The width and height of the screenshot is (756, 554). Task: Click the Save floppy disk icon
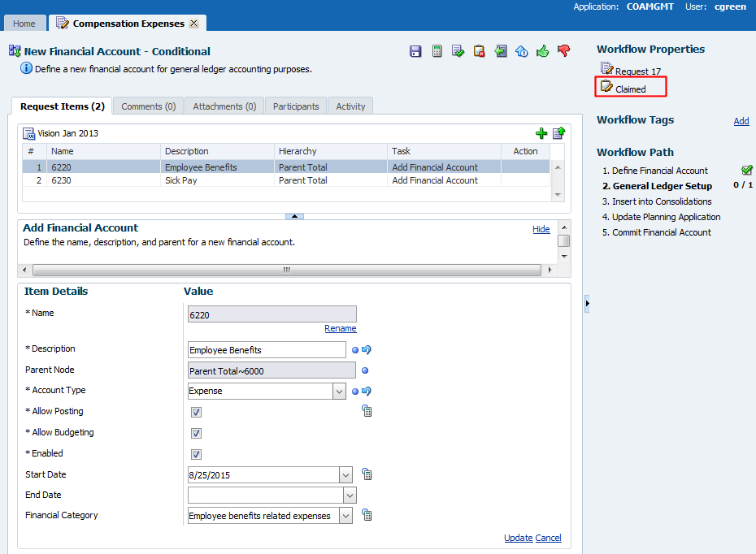click(415, 51)
